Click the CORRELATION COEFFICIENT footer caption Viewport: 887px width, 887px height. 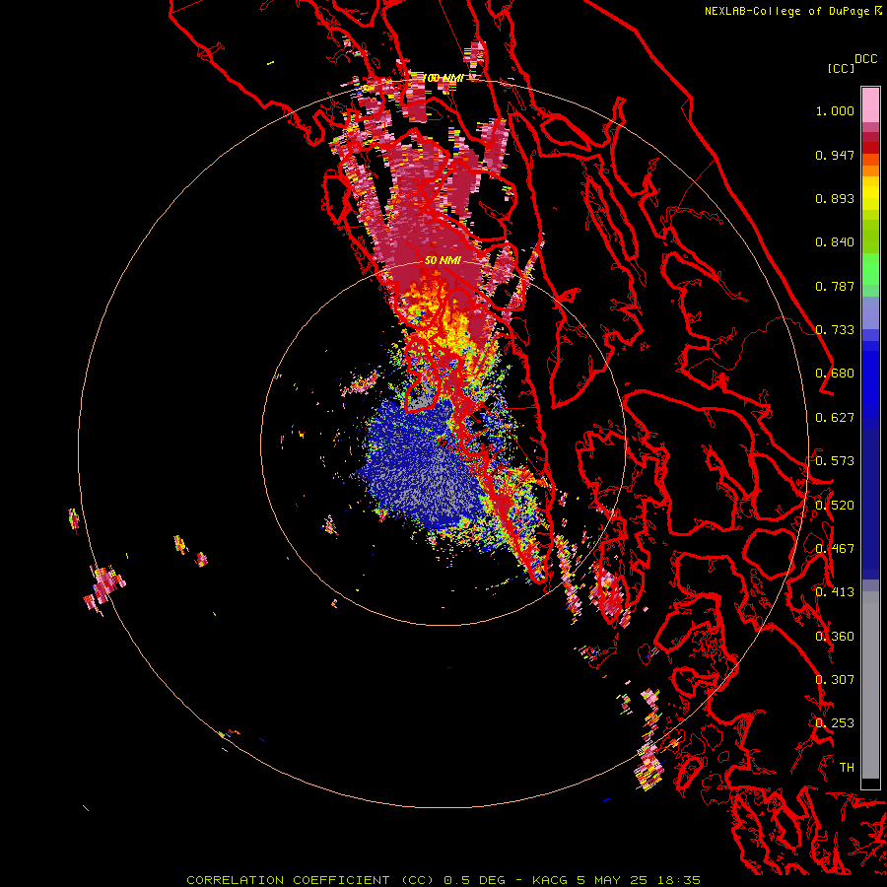443,880
